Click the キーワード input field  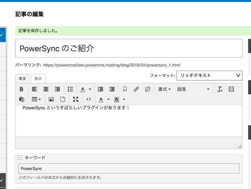[x=128, y=169]
